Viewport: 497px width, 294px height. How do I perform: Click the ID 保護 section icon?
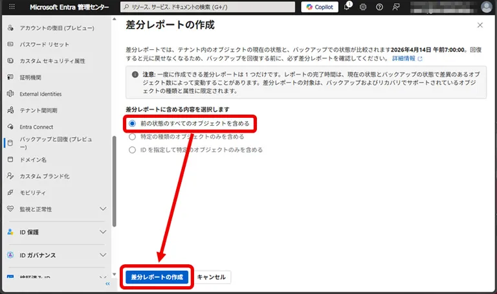[x=10, y=232]
